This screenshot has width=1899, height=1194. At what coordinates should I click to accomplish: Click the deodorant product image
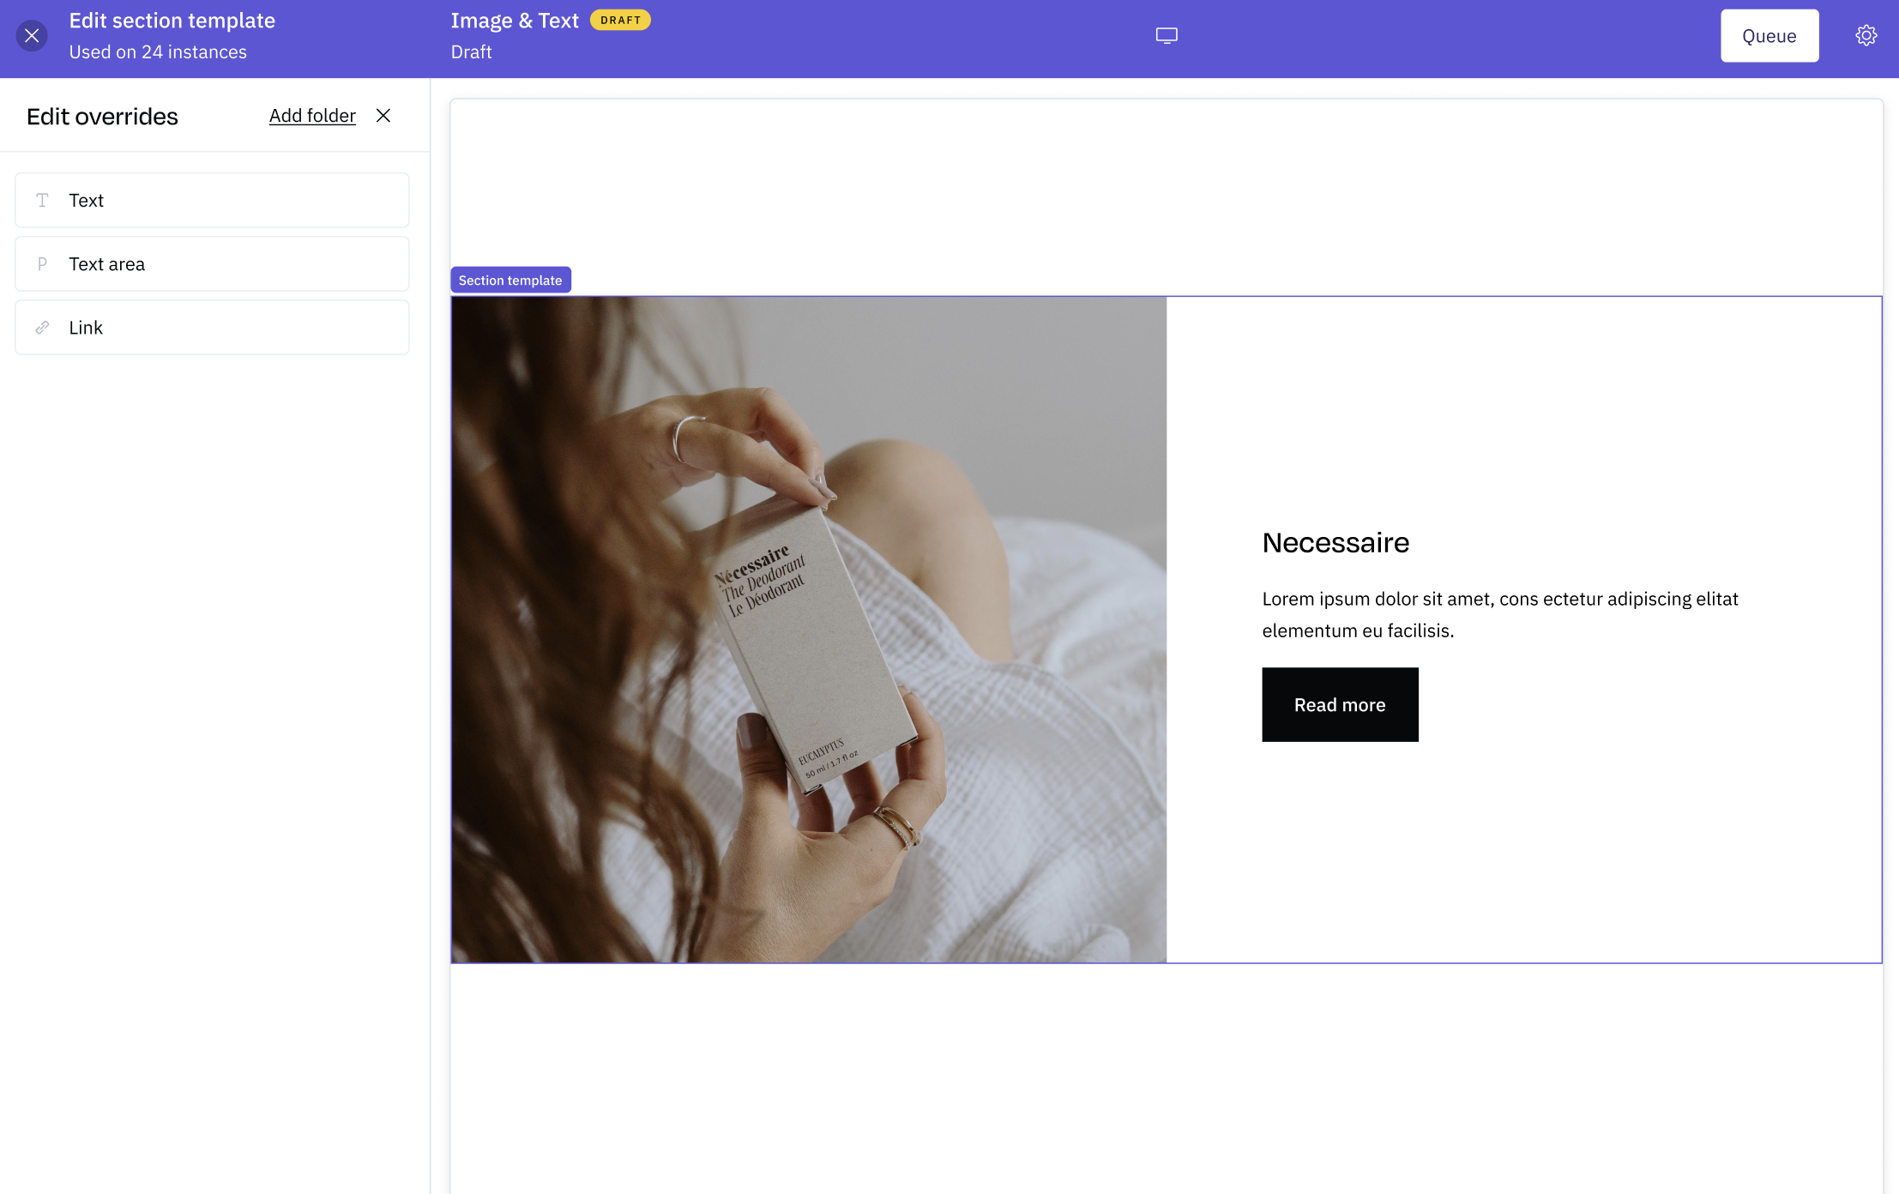pos(809,630)
